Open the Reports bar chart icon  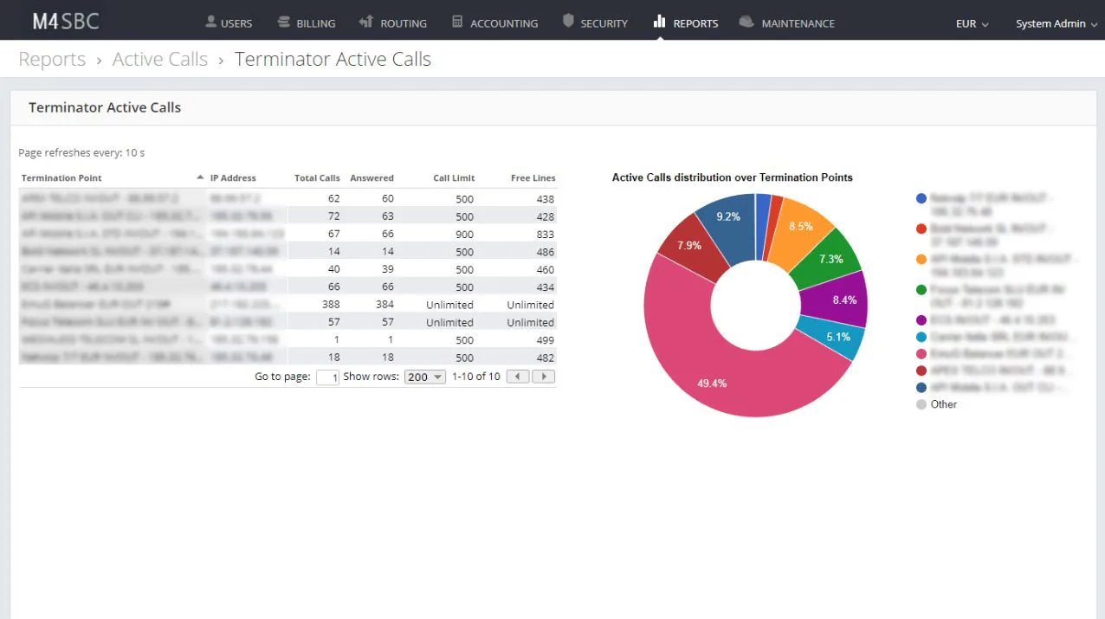[660, 22]
